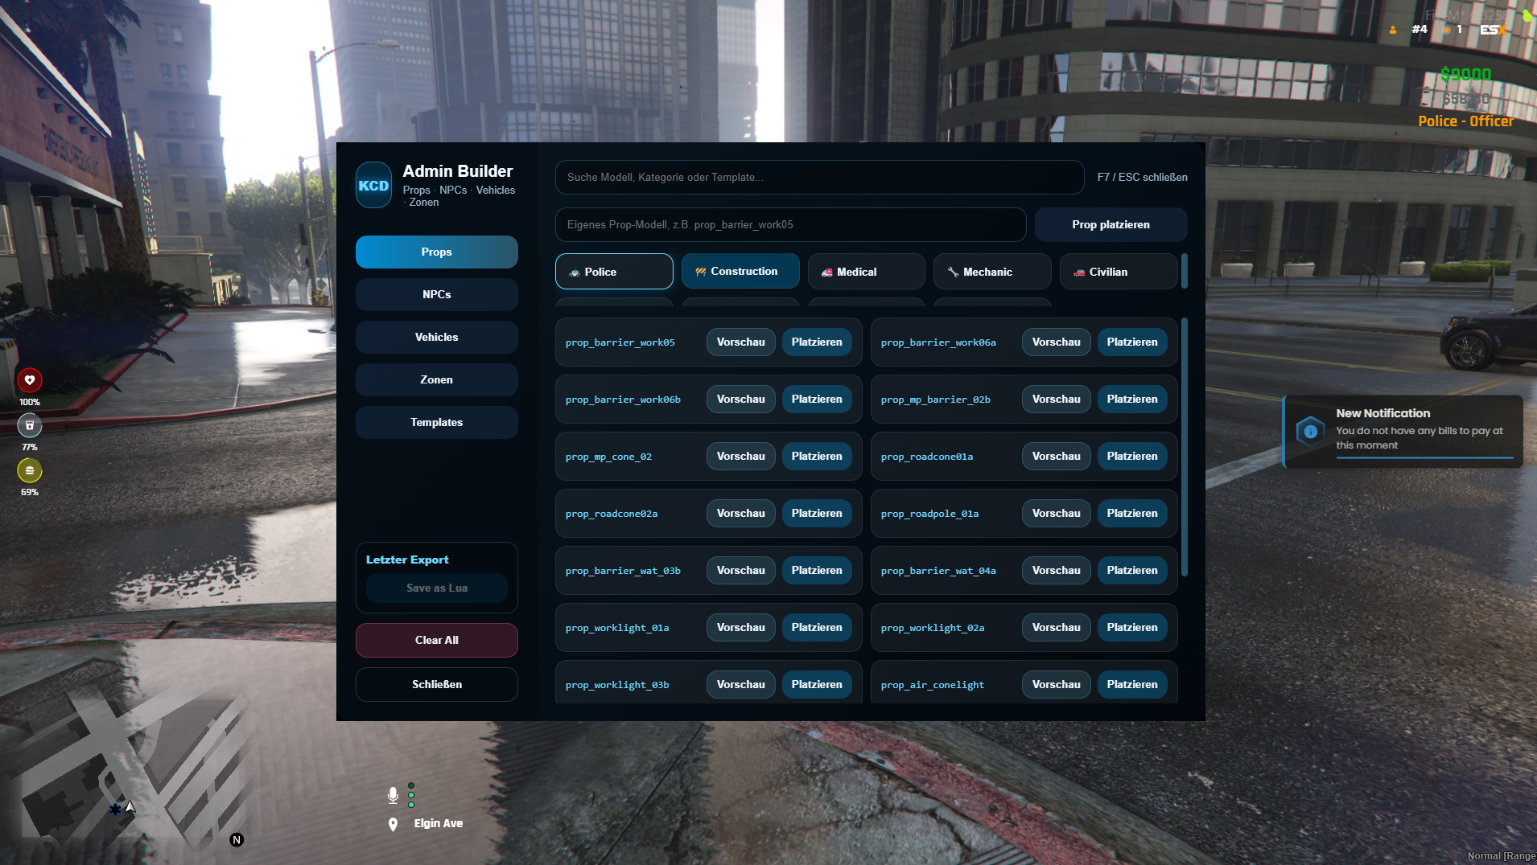
Task: Click the prop_worklight_01a model name
Action: click(617, 628)
